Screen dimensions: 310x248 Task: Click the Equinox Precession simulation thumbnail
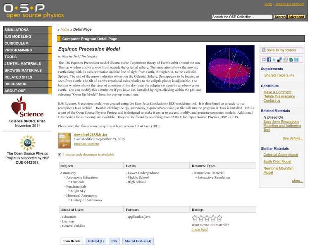click(230, 69)
